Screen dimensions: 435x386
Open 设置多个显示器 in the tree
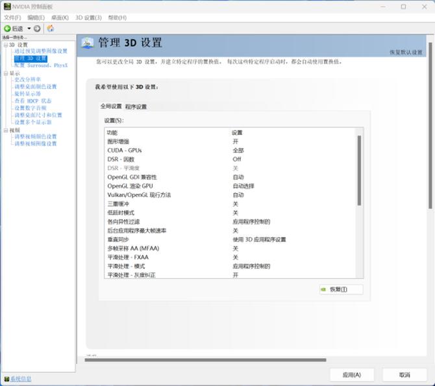pyautogui.click(x=33, y=122)
